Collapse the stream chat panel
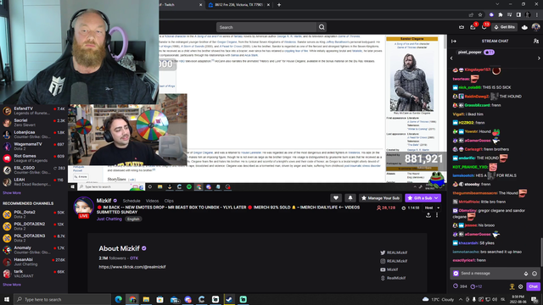Viewport: 543px width, 305px height. click(x=454, y=42)
